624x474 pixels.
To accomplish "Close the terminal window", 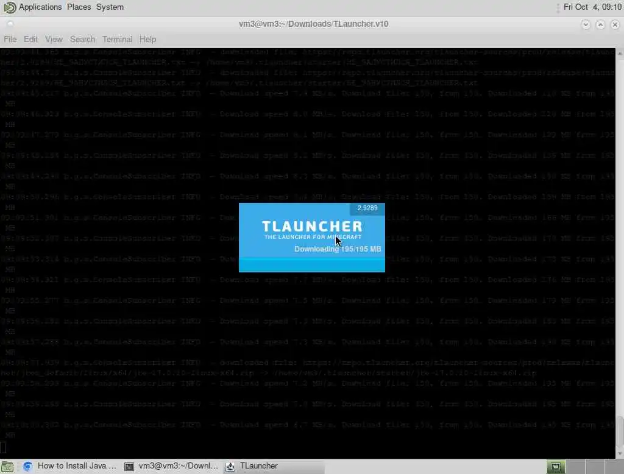I will [615, 24].
